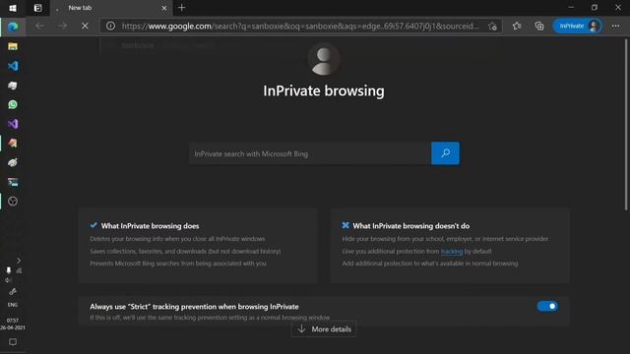Open the vertical tabs pane icon
Viewport: 630px width, 354px height.
(37, 8)
